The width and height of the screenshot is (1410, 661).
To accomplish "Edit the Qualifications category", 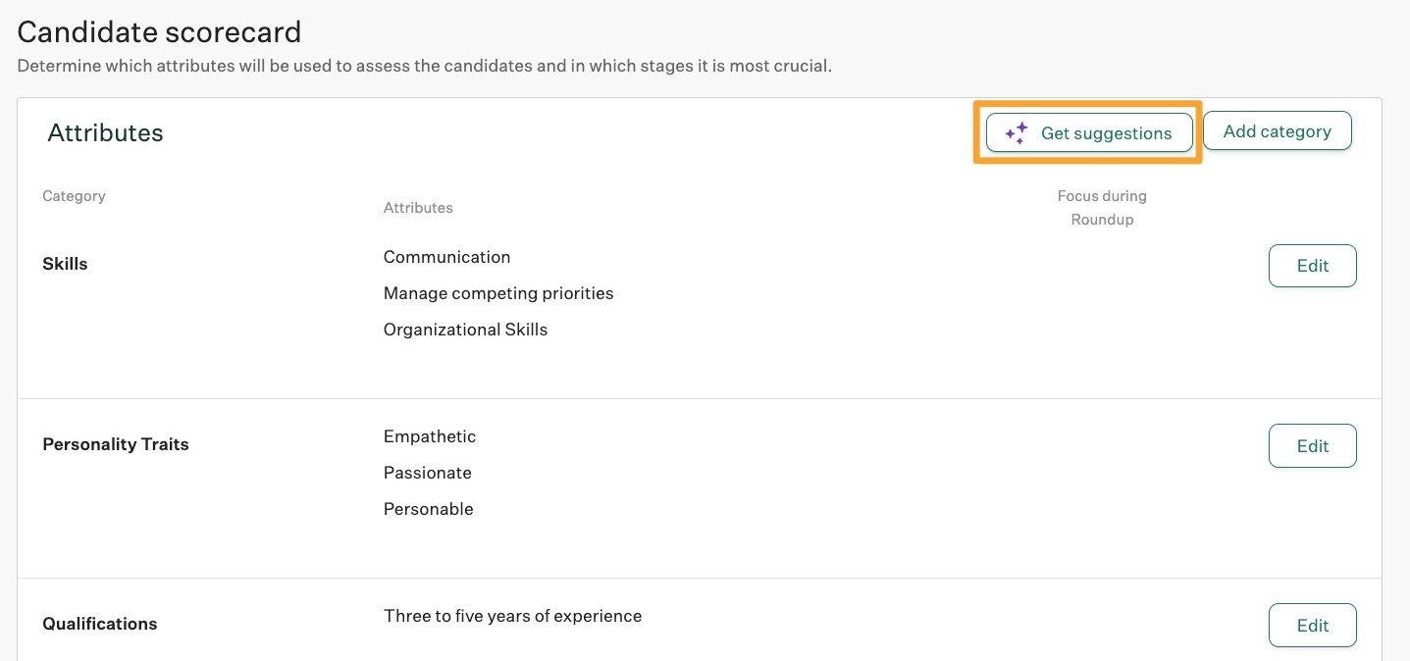I will tap(1312, 625).
